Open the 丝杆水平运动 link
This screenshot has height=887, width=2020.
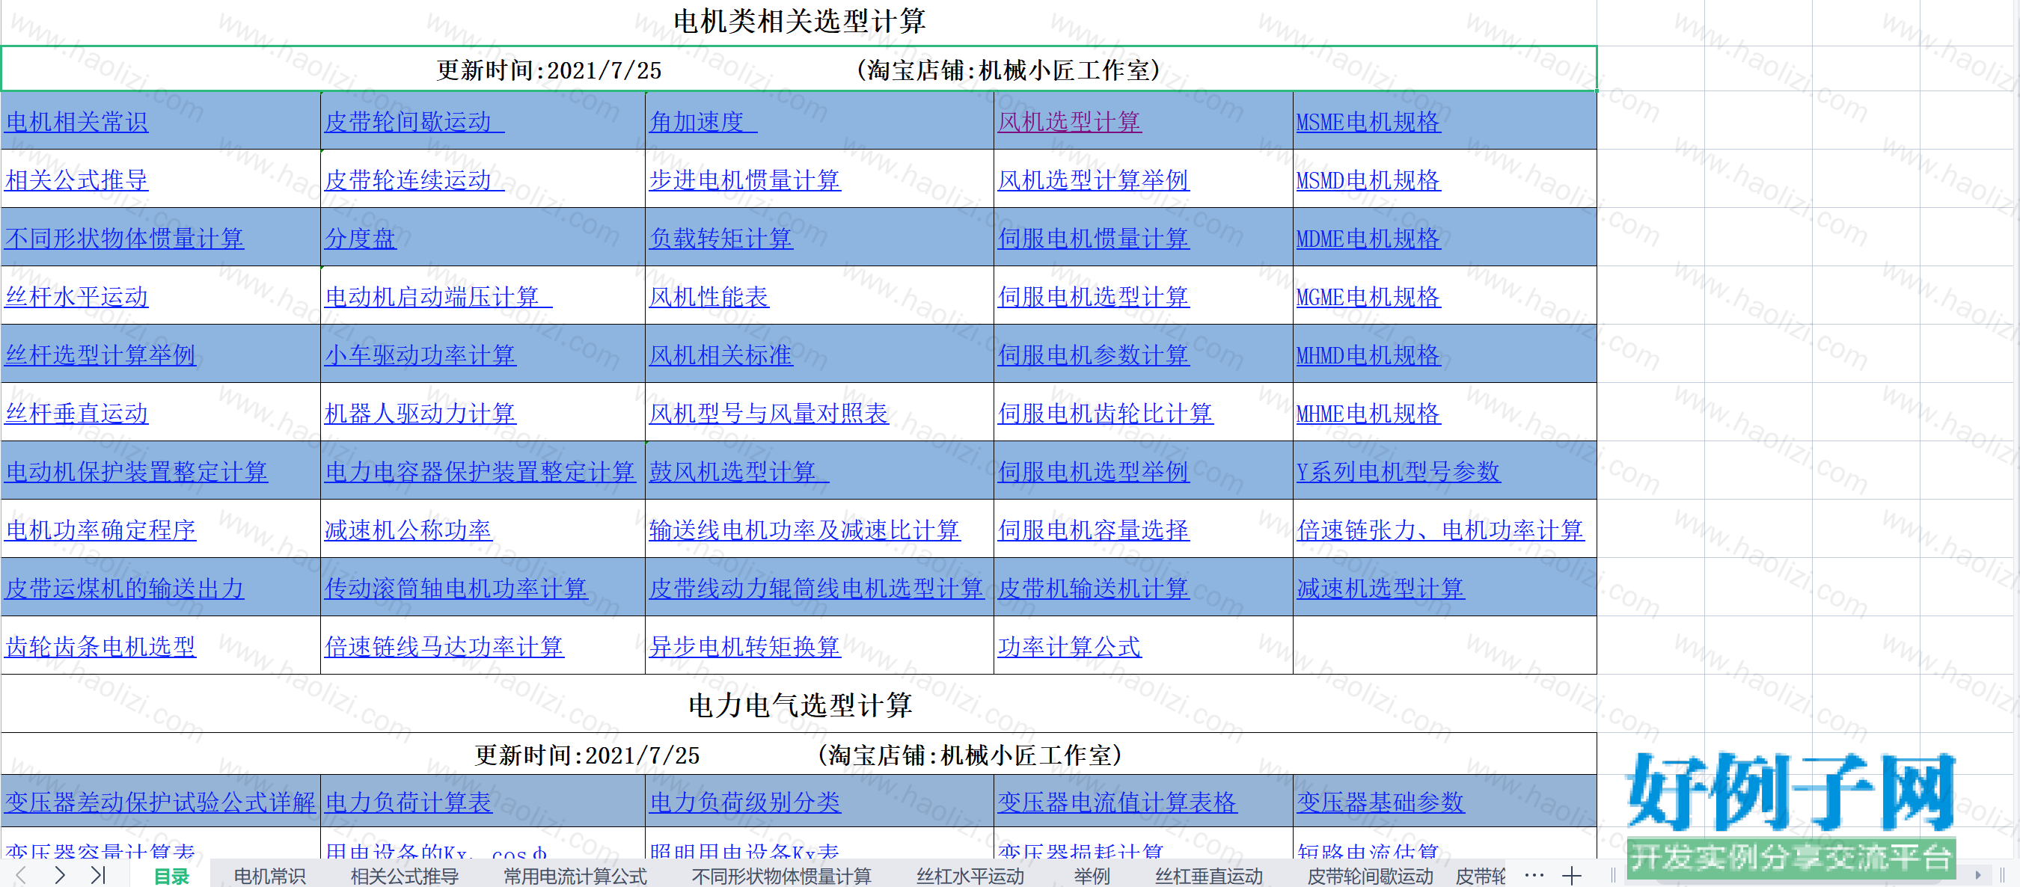click(77, 297)
